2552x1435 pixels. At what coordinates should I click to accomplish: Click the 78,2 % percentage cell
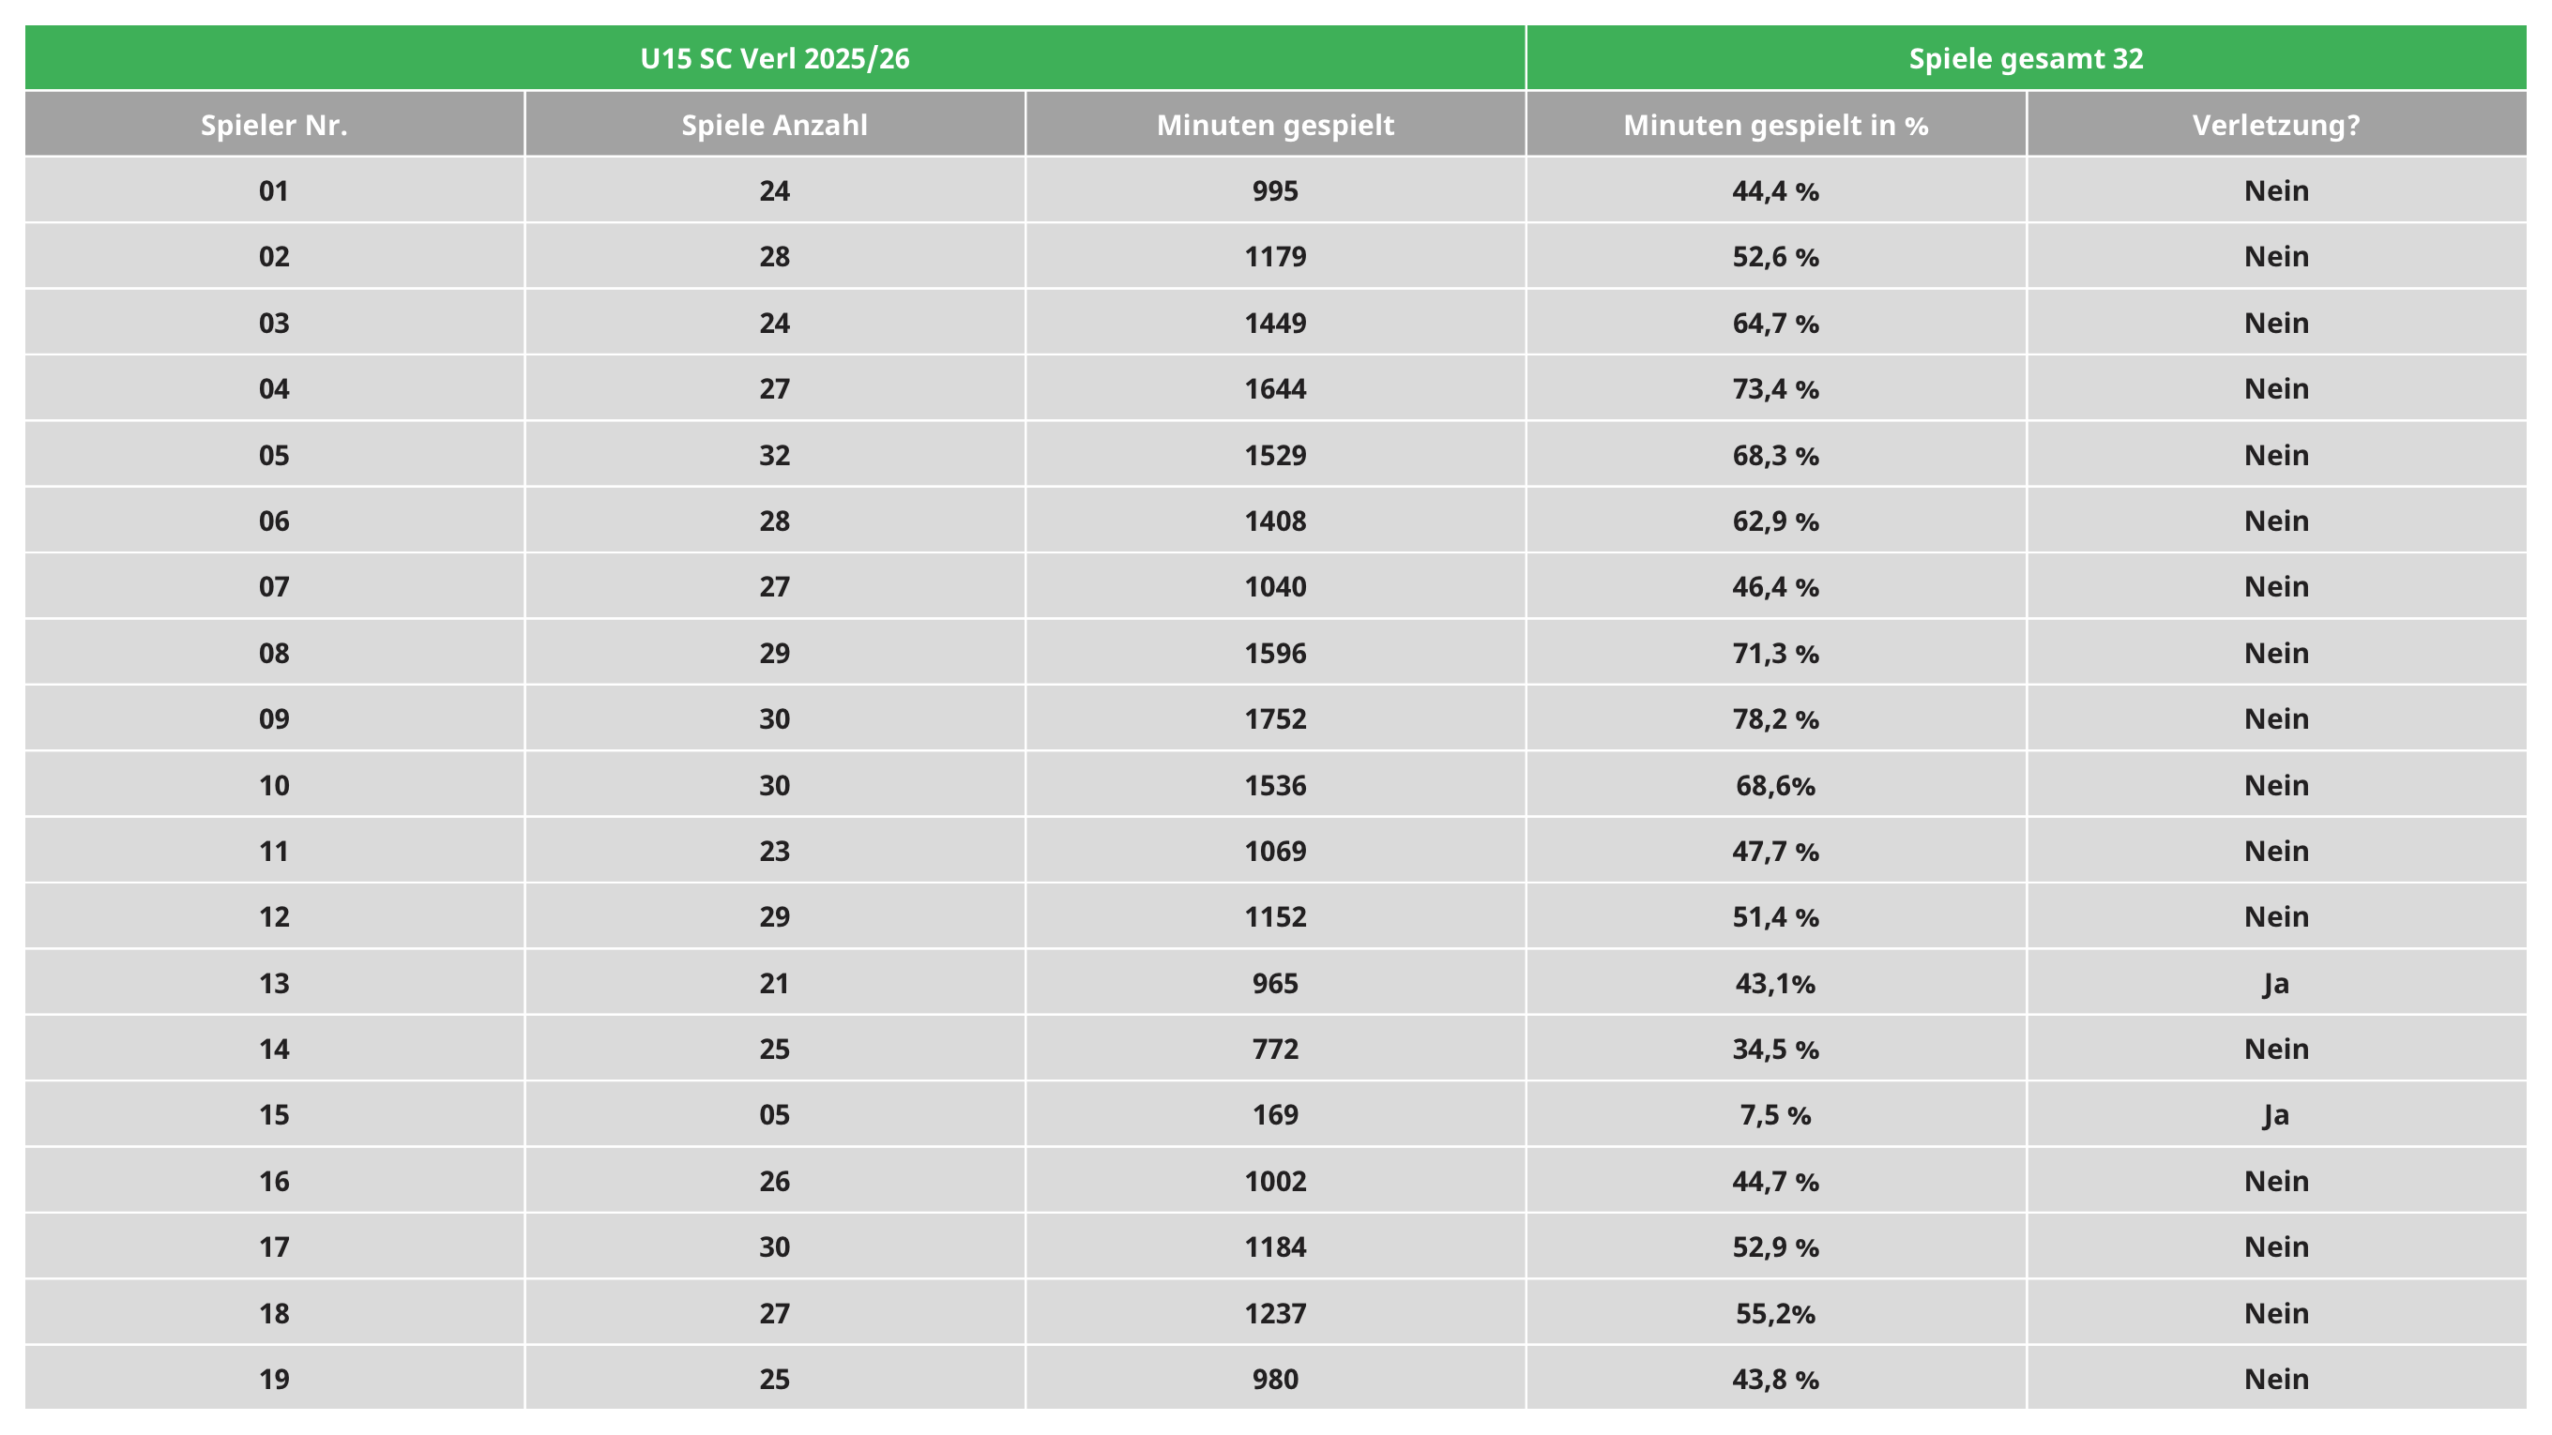(x=1775, y=718)
